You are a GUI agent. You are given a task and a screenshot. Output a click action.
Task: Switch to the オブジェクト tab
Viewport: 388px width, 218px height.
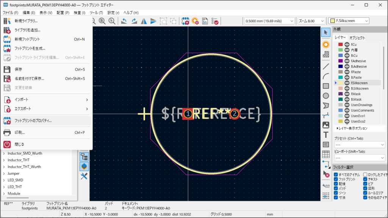click(x=357, y=38)
